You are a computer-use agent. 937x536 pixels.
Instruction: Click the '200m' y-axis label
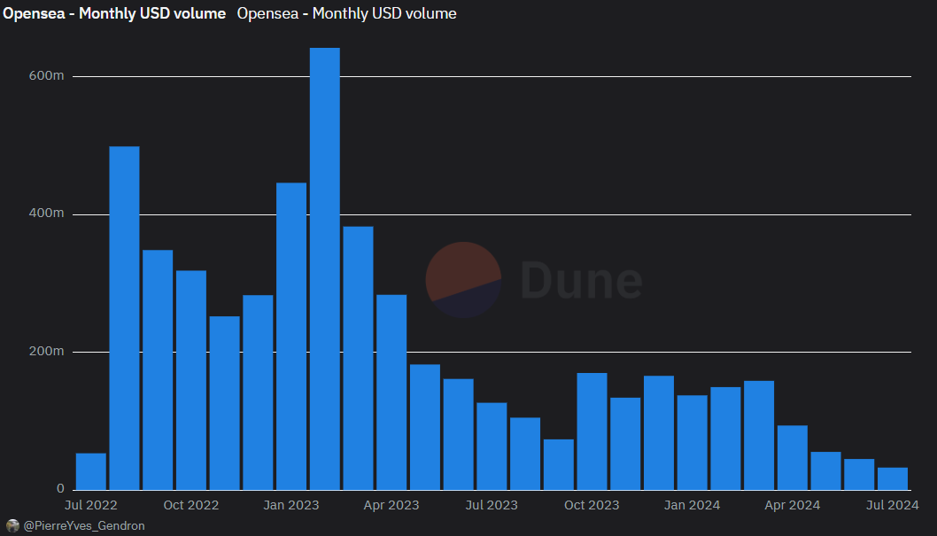46,352
